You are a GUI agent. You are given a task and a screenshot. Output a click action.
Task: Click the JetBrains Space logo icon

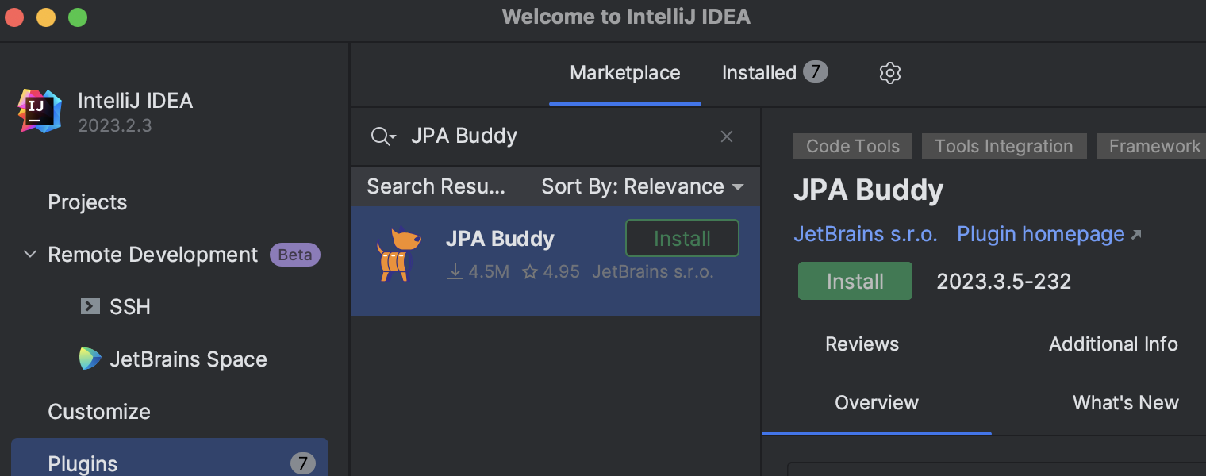(x=90, y=359)
